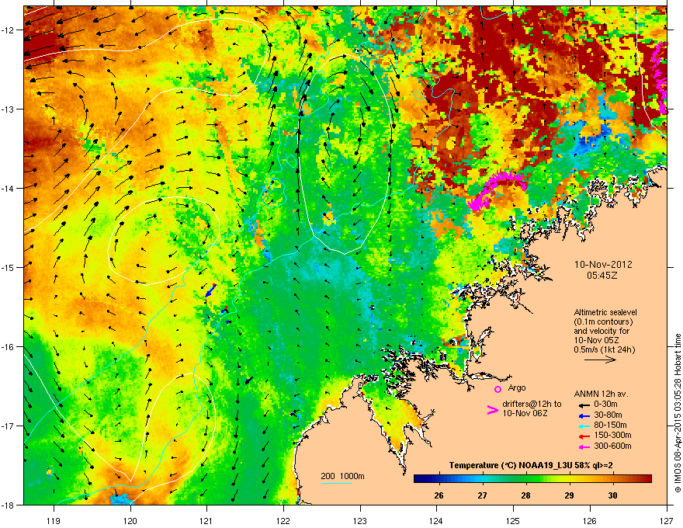Click the '0.5m/s (1kt 24h)' scale label
Image resolution: width=683 pixels, height=528 pixels.
(x=604, y=349)
